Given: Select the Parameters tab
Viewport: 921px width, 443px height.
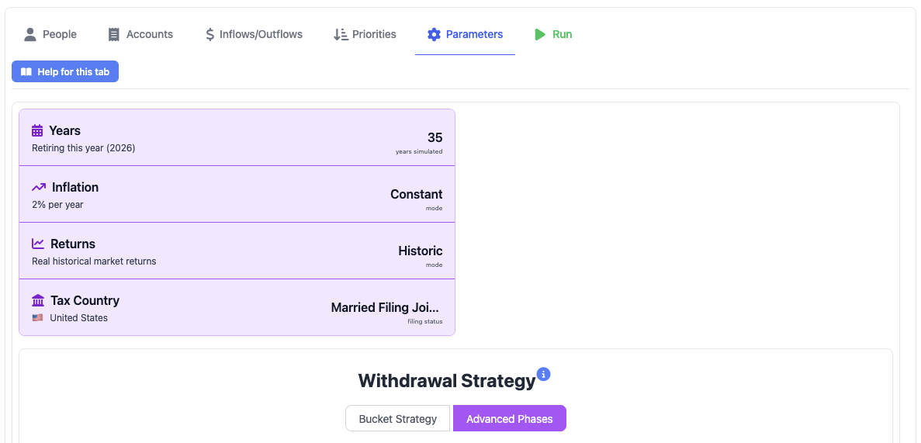Looking at the screenshot, I should (x=466, y=34).
